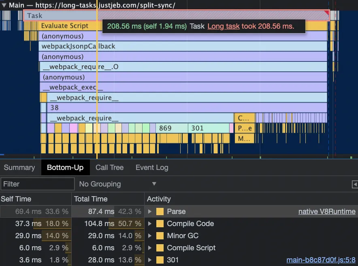Switch to the Bottom-Up tab
This screenshot has width=358, height=266.
point(65,168)
